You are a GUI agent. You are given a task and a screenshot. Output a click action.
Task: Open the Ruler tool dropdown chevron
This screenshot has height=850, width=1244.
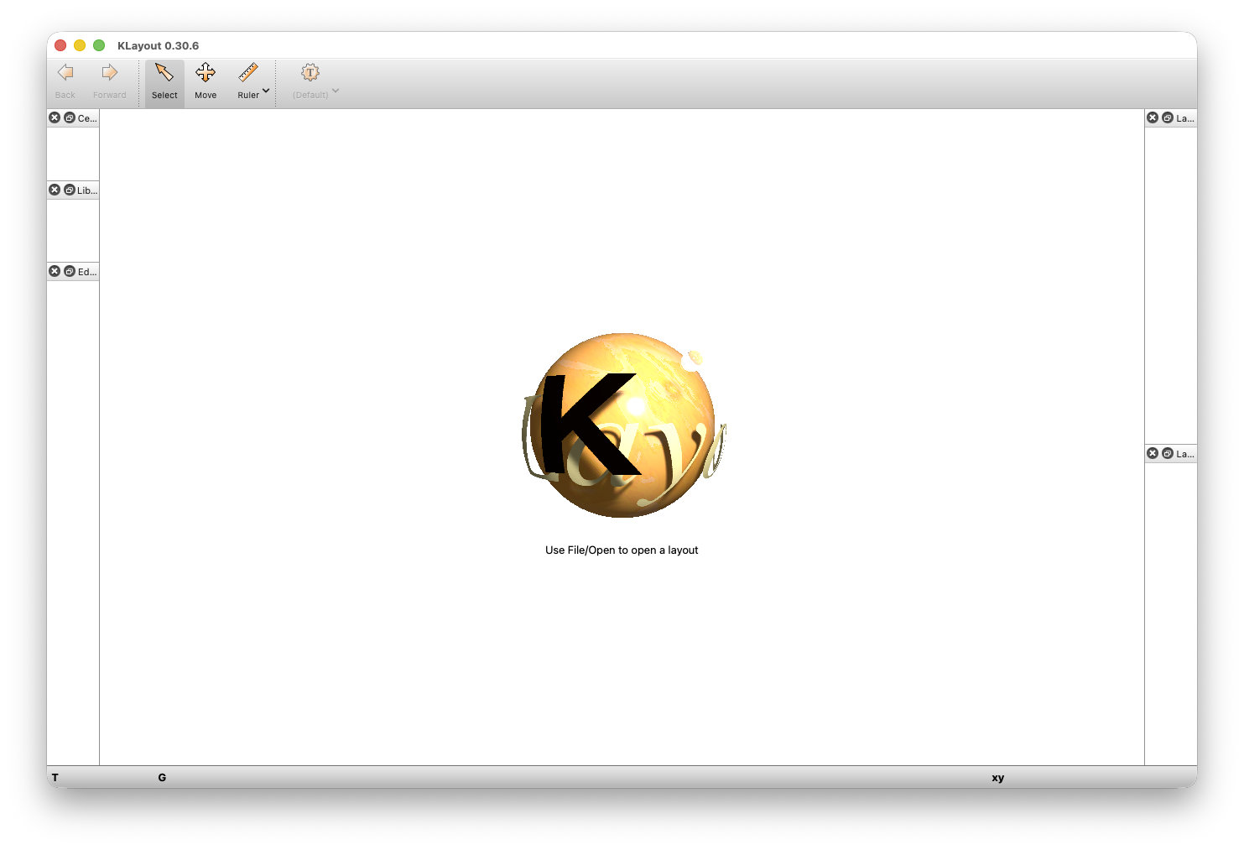pos(266,91)
